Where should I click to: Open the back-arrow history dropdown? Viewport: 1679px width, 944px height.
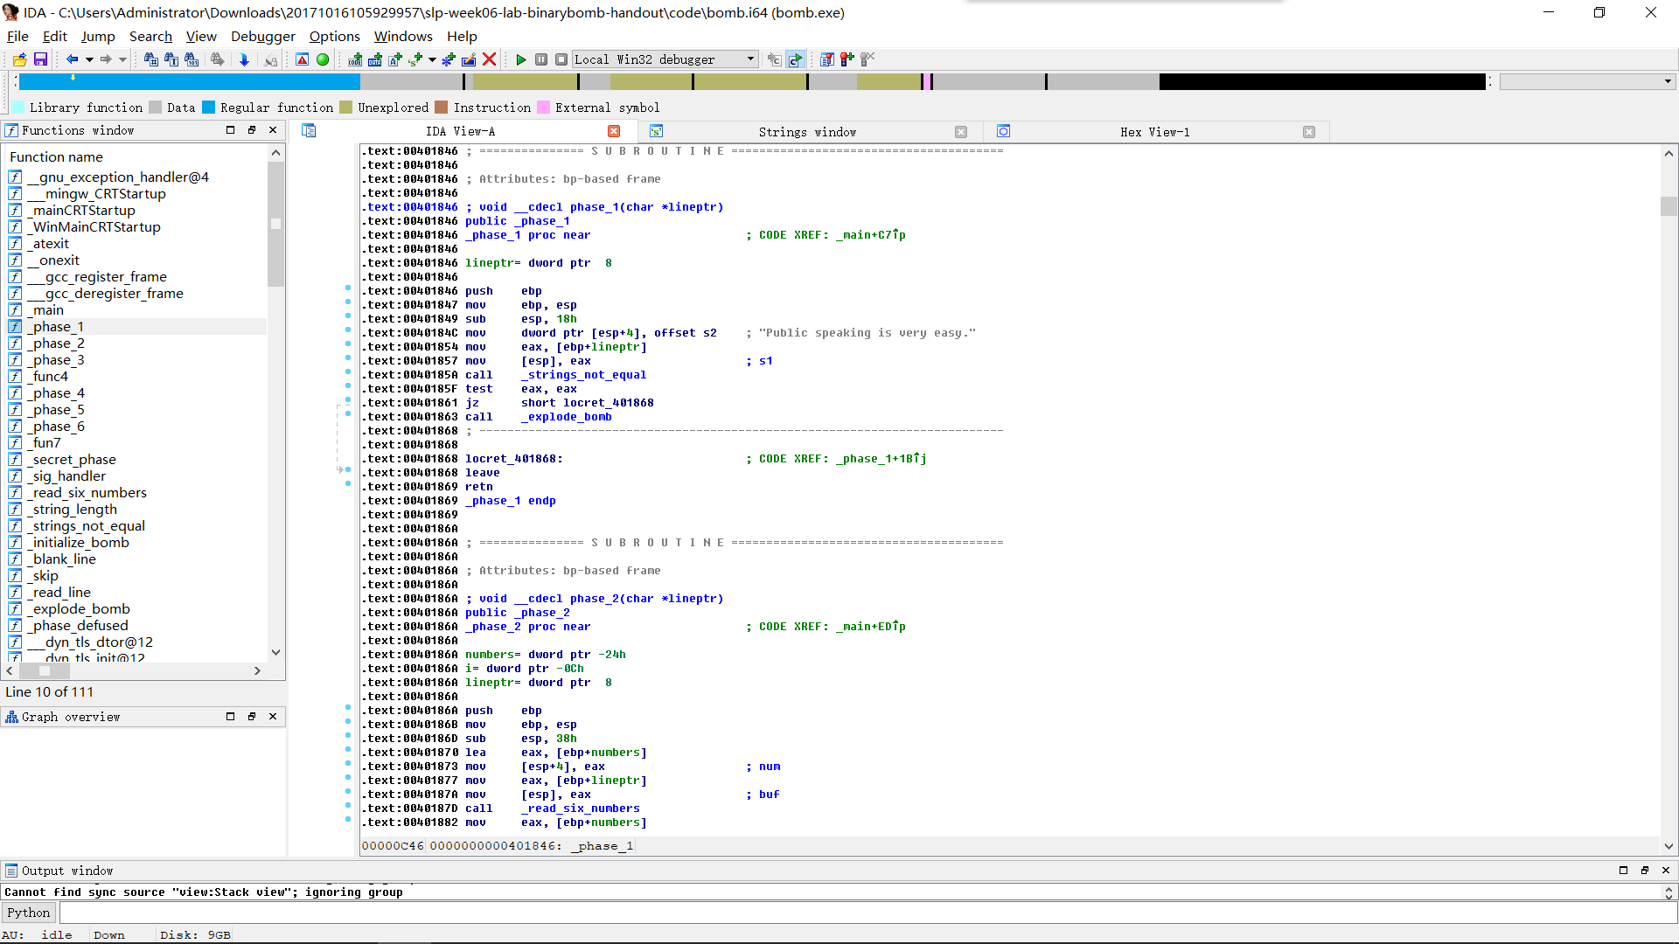[89, 59]
